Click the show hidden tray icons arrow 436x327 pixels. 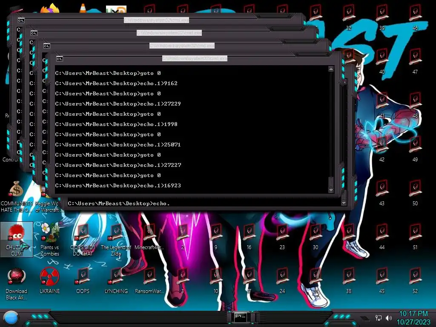pos(365,318)
